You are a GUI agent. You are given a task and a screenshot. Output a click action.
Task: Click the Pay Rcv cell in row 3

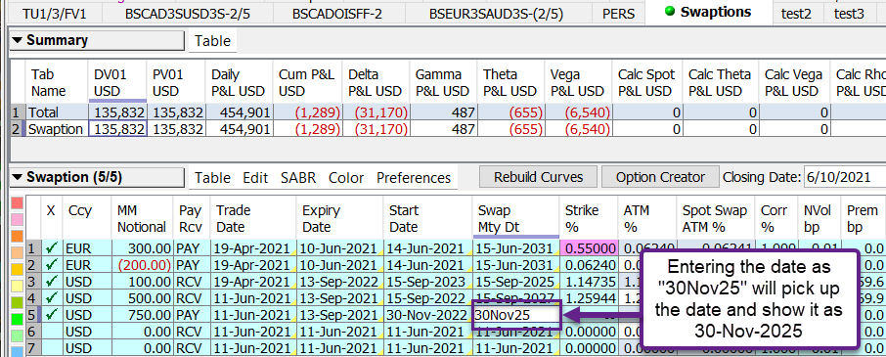click(x=191, y=282)
